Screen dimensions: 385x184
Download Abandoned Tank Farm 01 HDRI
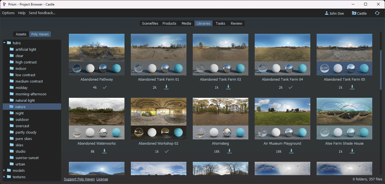[x=166, y=87]
